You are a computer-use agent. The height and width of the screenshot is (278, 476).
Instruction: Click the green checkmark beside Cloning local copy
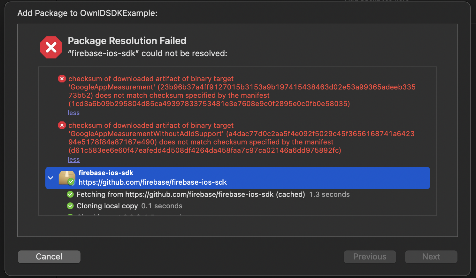(x=70, y=206)
